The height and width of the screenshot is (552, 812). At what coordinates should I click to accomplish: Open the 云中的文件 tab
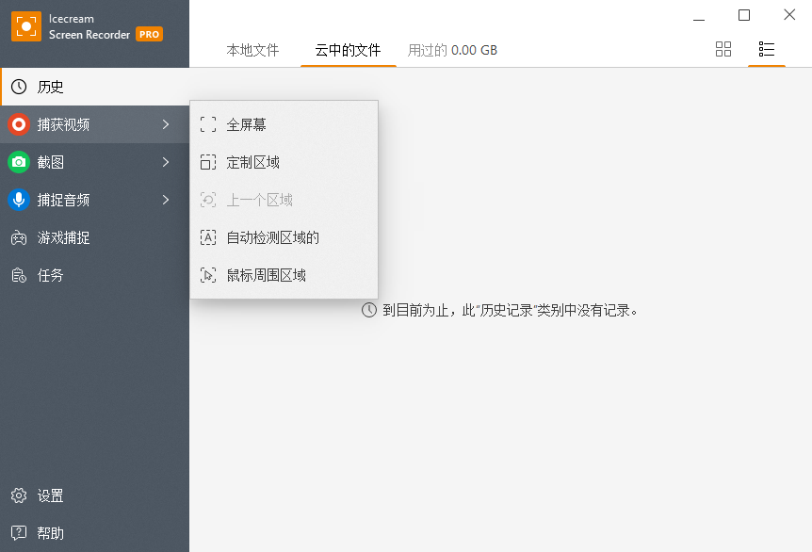(x=348, y=51)
